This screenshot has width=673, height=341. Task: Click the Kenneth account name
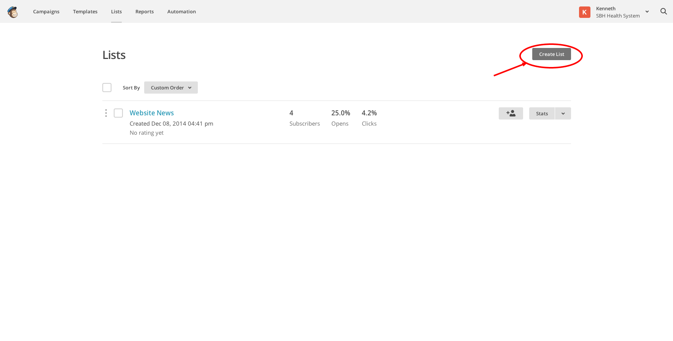tap(606, 9)
